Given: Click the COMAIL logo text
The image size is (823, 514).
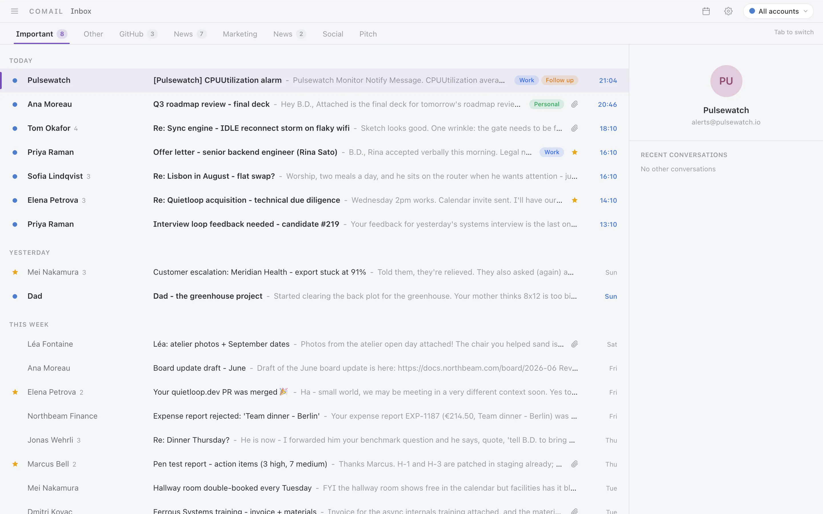Looking at the screenshot, I should click(x=46, y=11).
